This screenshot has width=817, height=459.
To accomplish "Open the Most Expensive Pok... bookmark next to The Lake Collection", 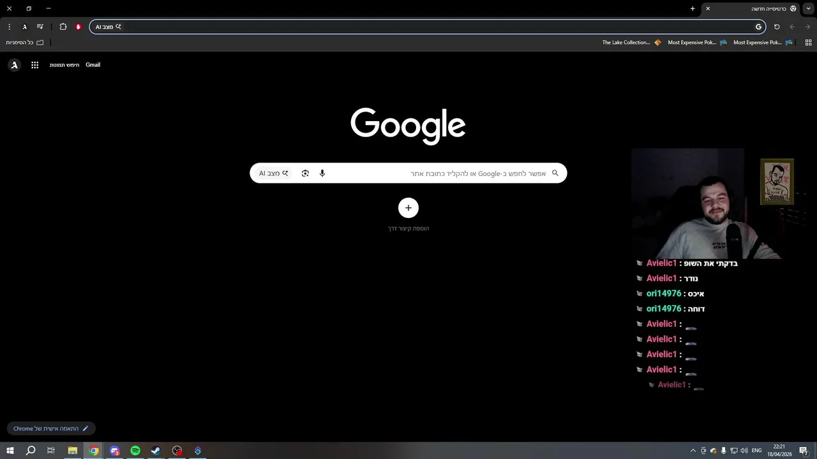I will tap(697, 43).
